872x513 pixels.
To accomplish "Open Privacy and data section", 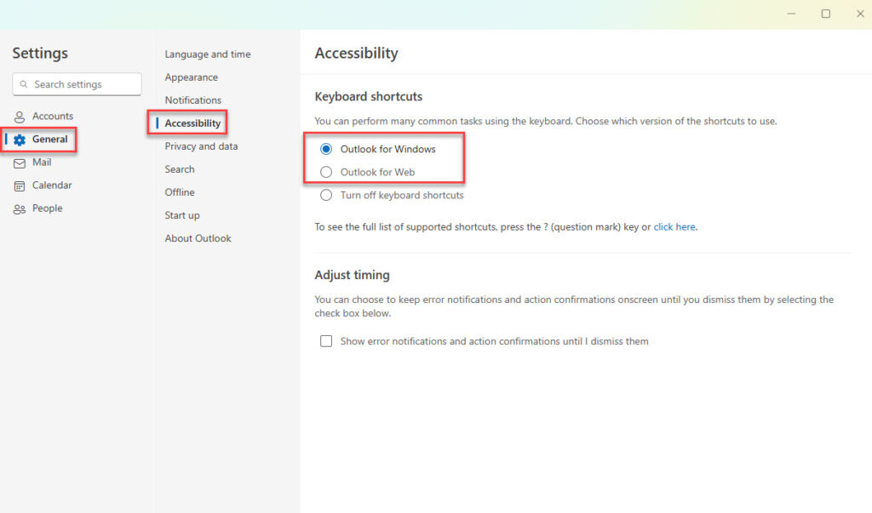I will click(x=201, y=146).
